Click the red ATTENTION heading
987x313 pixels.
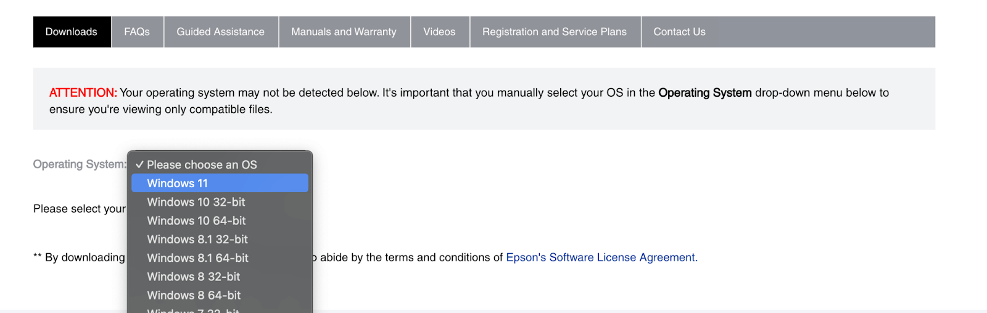pyautogui.click(x=83, y=93)
